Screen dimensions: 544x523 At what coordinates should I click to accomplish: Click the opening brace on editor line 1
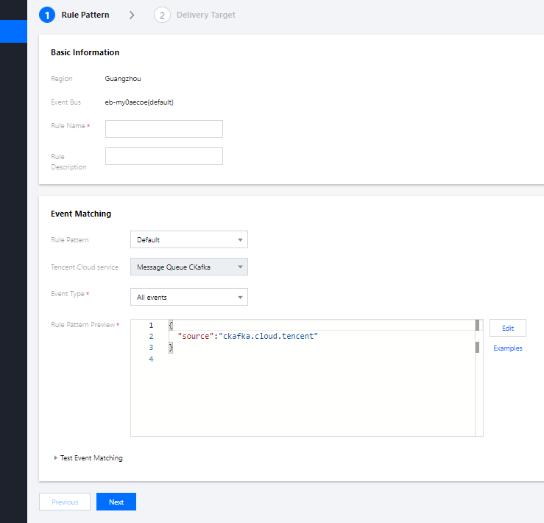(170, 325)
